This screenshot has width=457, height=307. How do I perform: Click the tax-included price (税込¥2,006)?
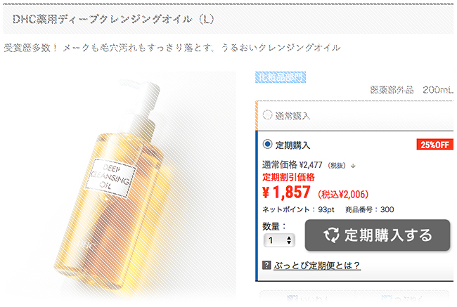[x=343, y=195]
